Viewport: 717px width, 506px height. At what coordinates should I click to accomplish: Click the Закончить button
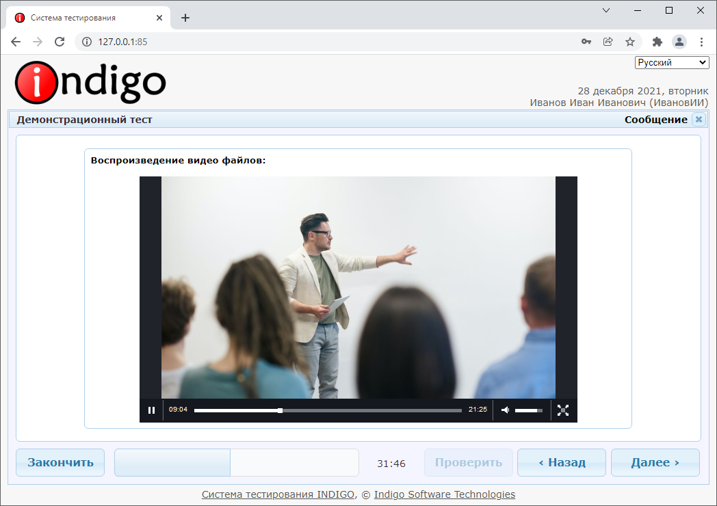[60, 462]
